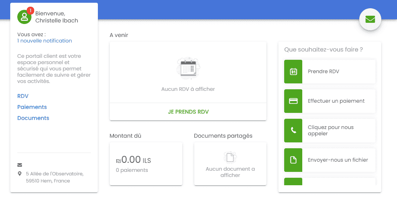Click the A venir heading
Screen dimensions: 397x199
point(119,35)
